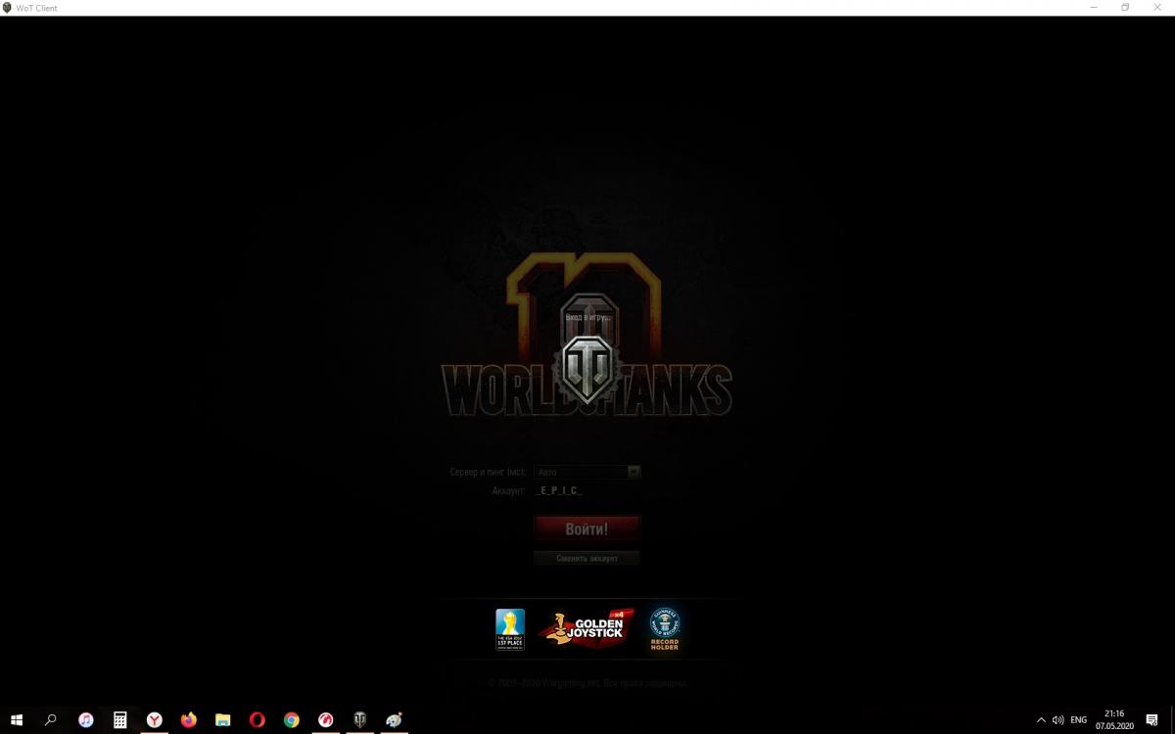
Task: Switch to Yandex Browser in taskbar
Action: [155, 720]
